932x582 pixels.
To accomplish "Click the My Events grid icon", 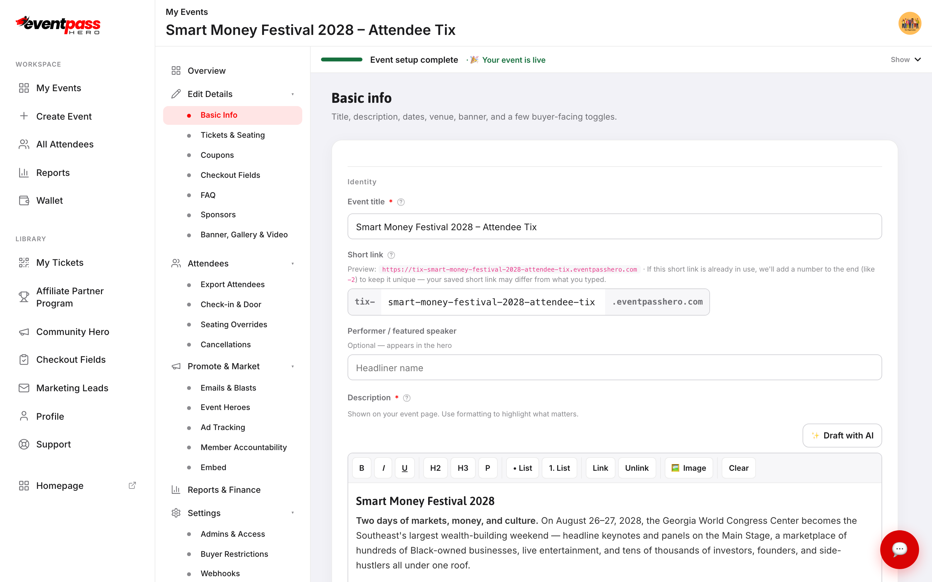I will tap(24, 88).
